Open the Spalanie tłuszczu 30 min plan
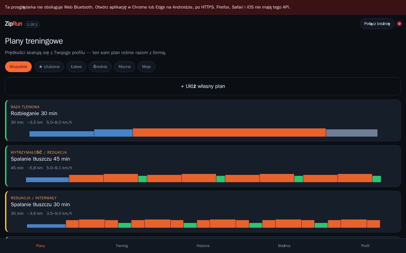The image size is (406, 253). pos(203,212)
